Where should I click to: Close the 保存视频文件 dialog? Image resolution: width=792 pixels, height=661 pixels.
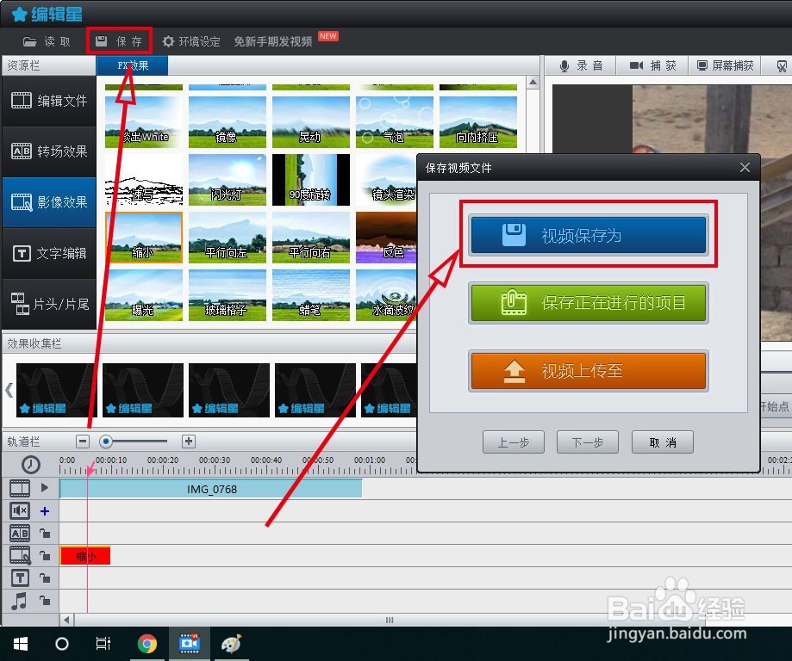click(745, 168)
